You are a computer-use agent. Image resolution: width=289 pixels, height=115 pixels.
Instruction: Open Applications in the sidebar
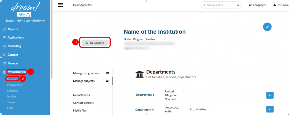[16, 38]
